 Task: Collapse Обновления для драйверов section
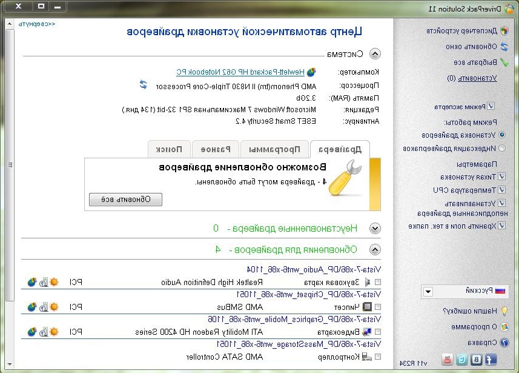pyautogui.click(x=375, y=250)
